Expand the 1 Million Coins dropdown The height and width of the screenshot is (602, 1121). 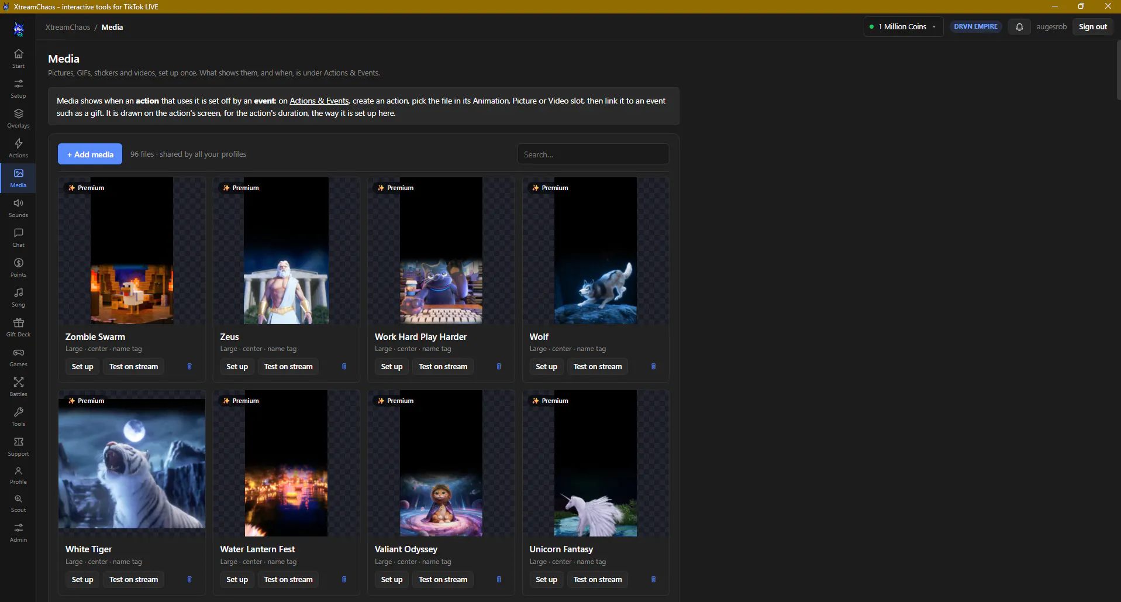[903, 27]
